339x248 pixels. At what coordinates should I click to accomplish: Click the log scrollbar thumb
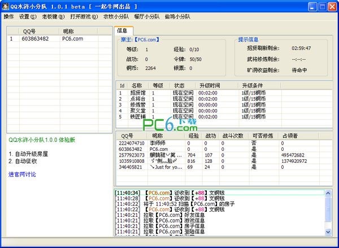tap(328, 208)
